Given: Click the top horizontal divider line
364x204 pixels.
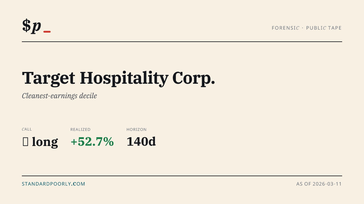Looking at the screenshot, I should pyautogui.click(x=182, y=42).
